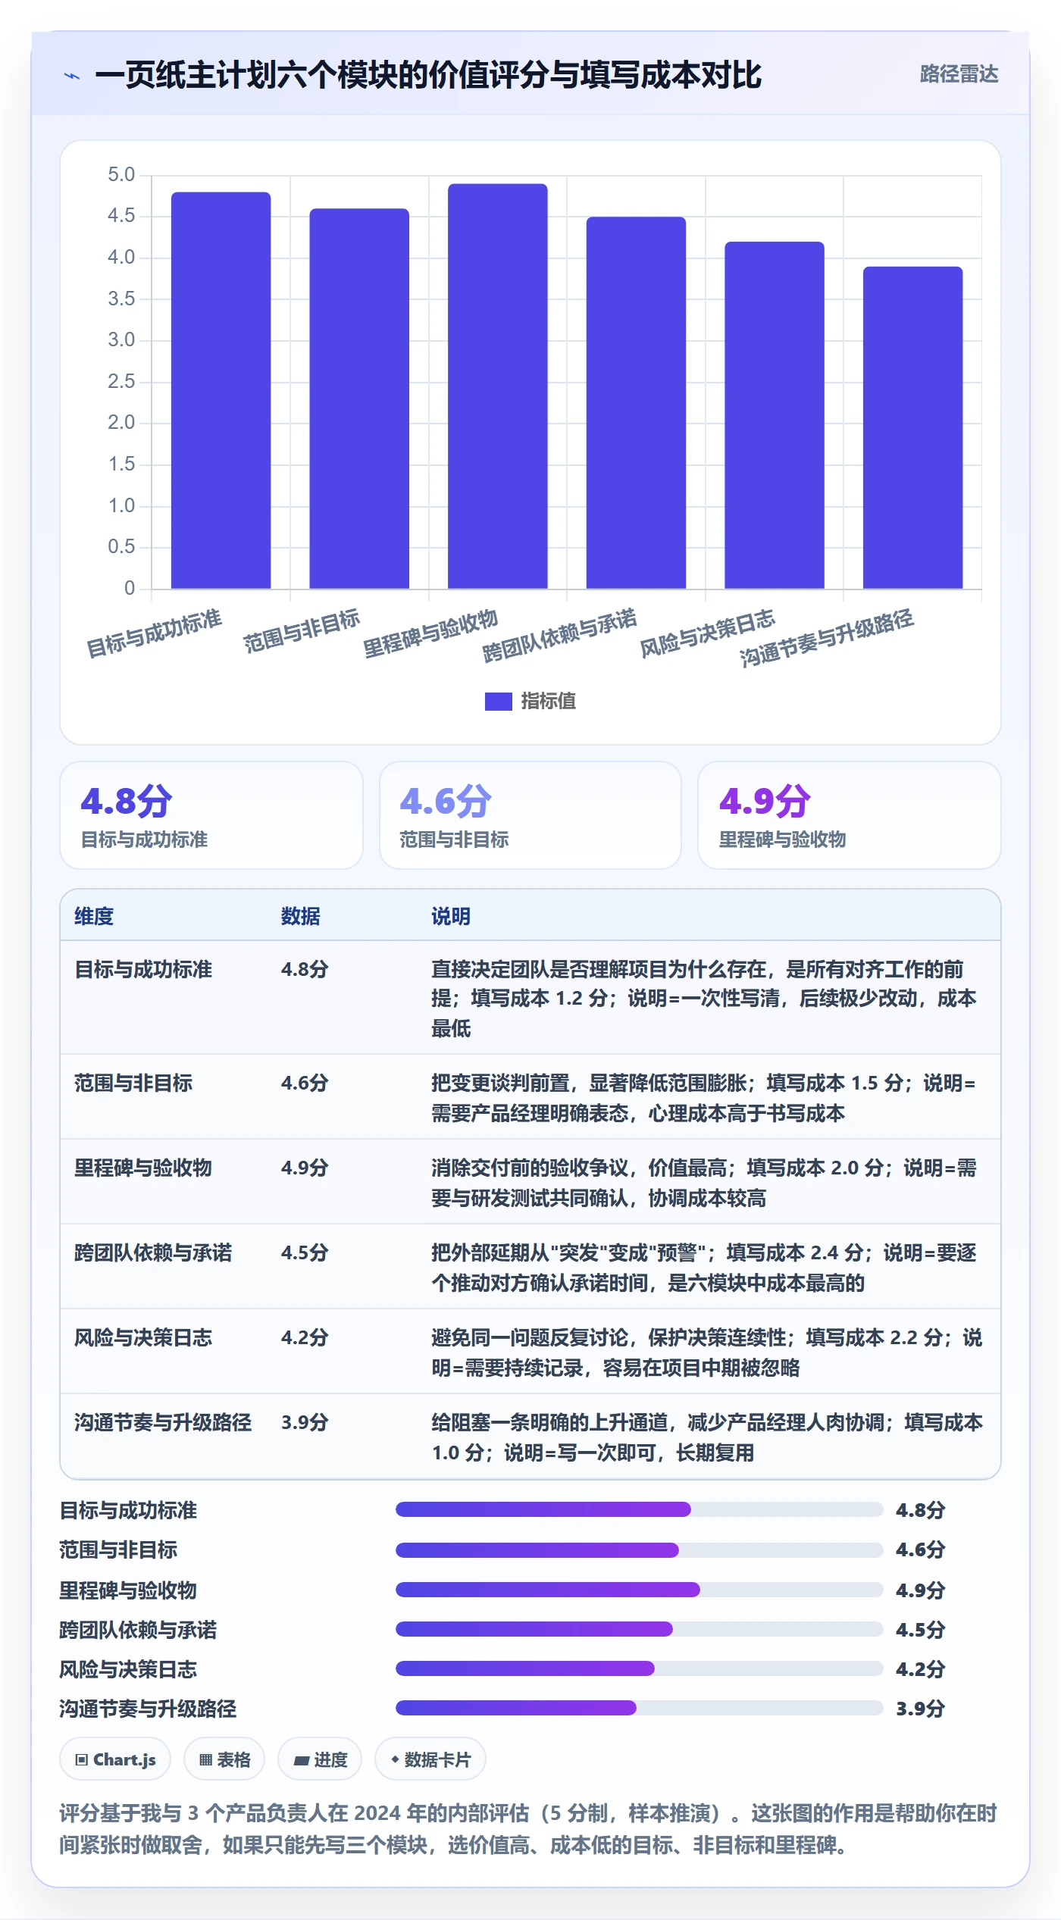The height and width of the screenshot is (1920, 1061).
Task: Select the 里程碑与验收物 table row name
Action: pos(143,1168)
